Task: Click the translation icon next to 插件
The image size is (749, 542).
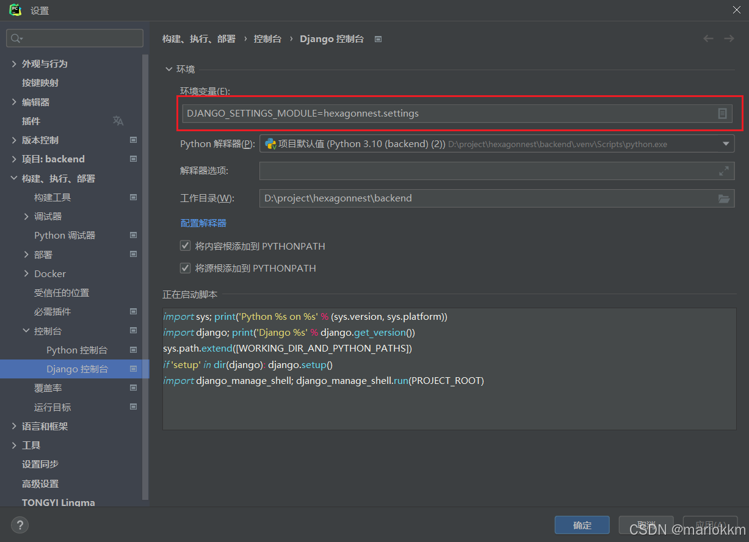Action: point(118,121)
